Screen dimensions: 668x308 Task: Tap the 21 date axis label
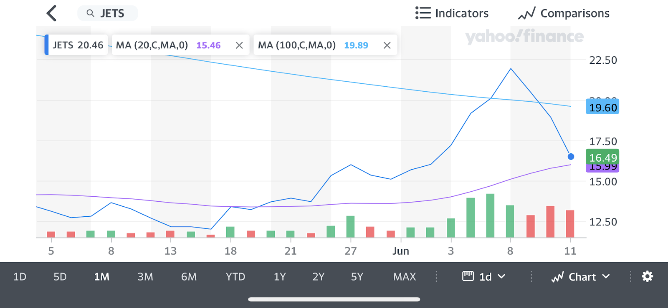click(x=291, y=251)
